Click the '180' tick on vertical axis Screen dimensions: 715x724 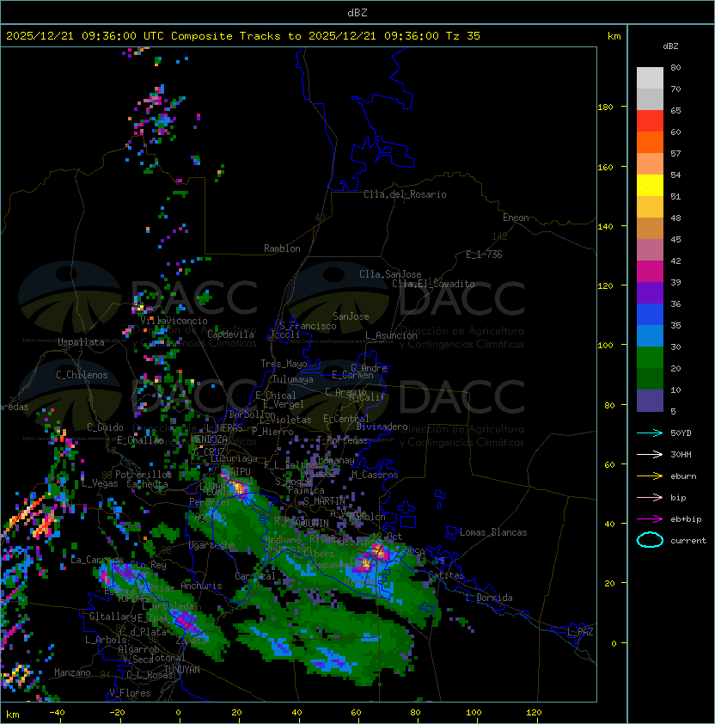[x=605, y=107]
